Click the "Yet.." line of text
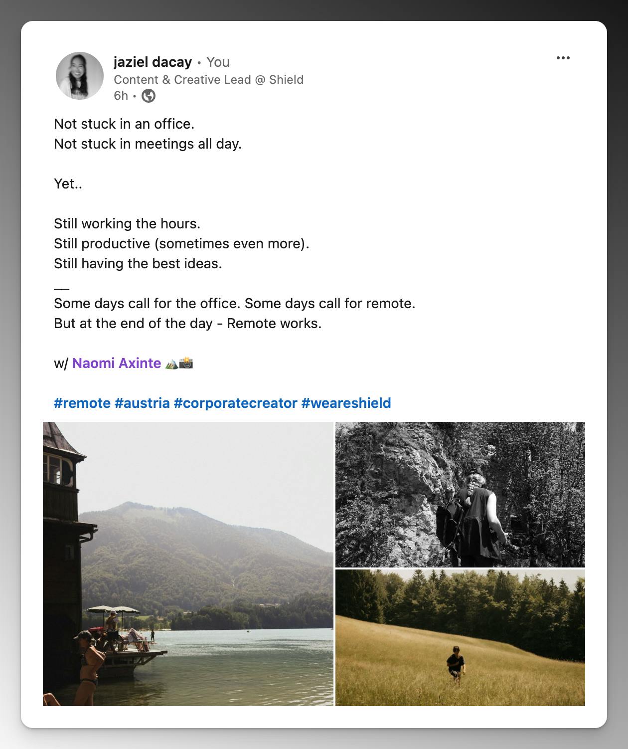This screenshot has width=628, height=749. point(68,184)
